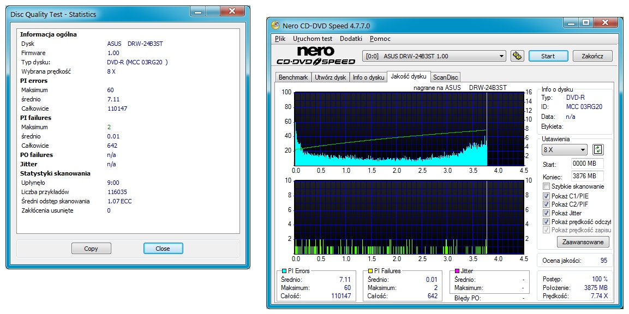Screen dimensions: 629x314
Task: Click PI errors total value 110147 in Statistics
Action: click(117, 108)
